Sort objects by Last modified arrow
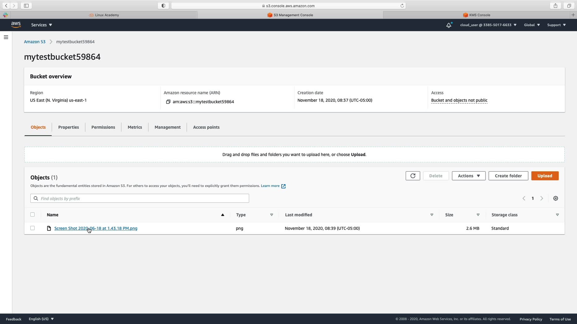 click(x=432, y=215)
